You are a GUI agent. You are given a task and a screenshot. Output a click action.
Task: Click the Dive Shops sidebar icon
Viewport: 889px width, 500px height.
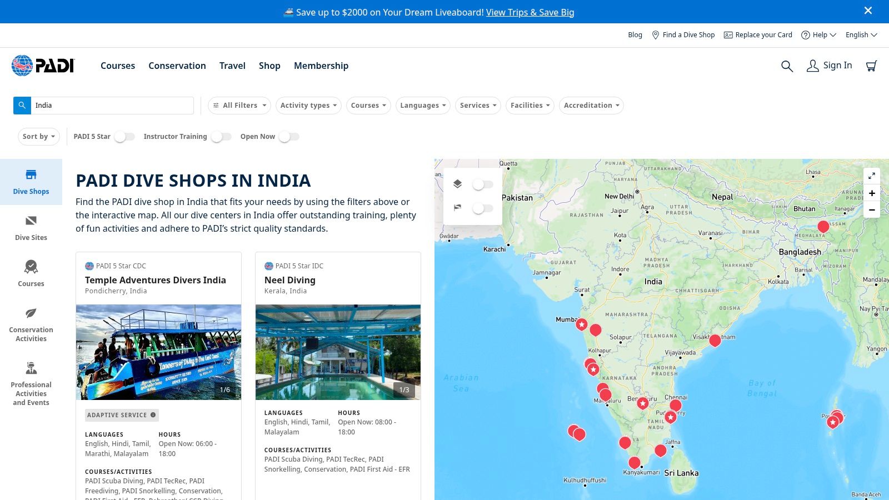[31, 181]
